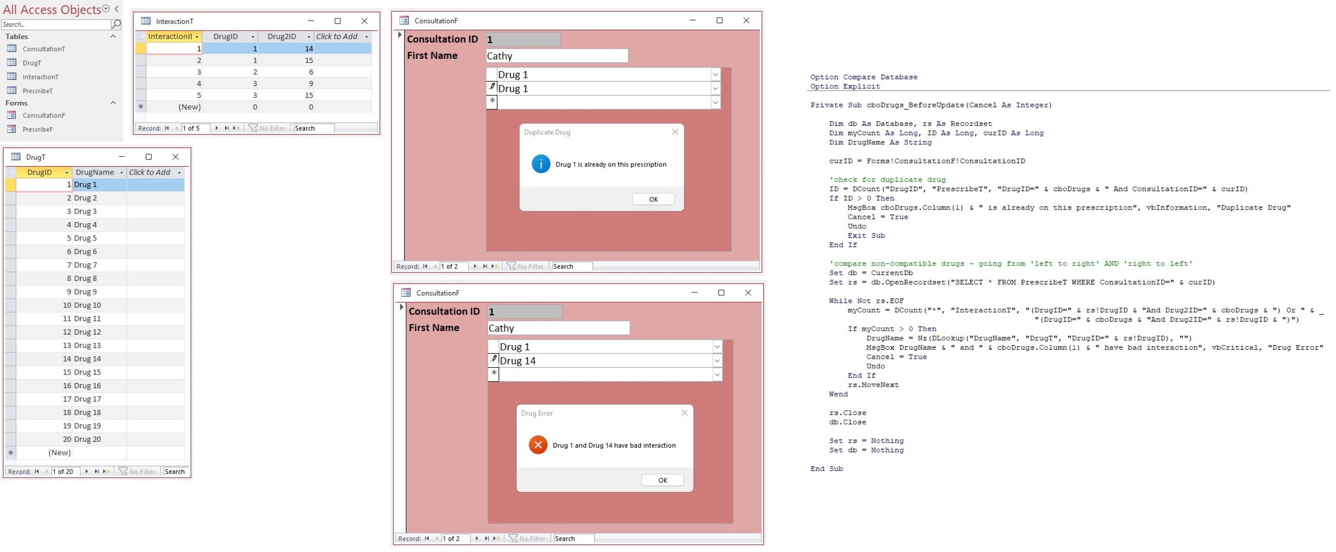Click the DrugT table icon in navigation pane
Screen dimensions: 1336x552
click(x=11, y=63)
